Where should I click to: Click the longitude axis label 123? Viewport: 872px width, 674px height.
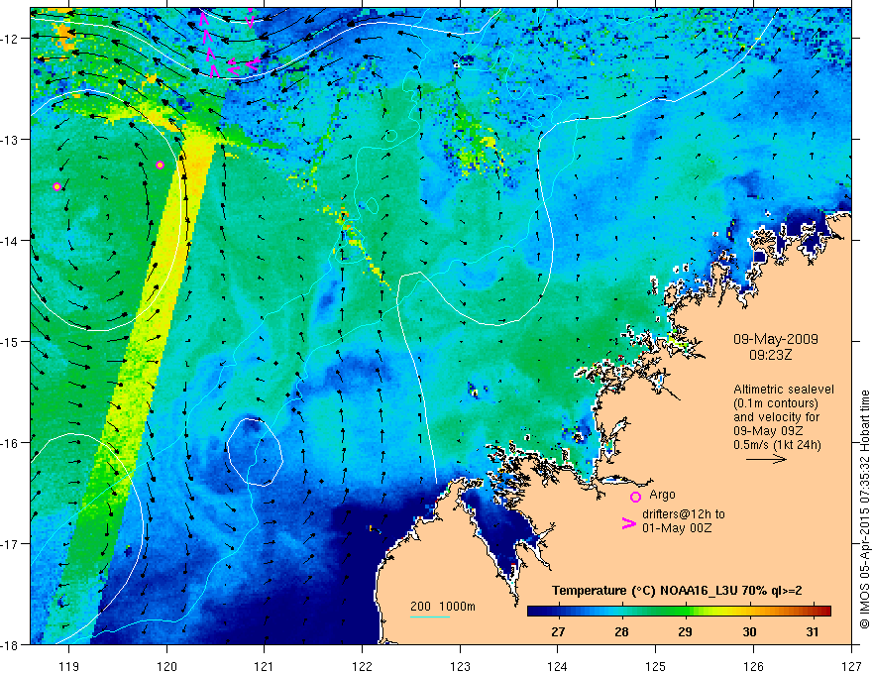coord(460,666)
